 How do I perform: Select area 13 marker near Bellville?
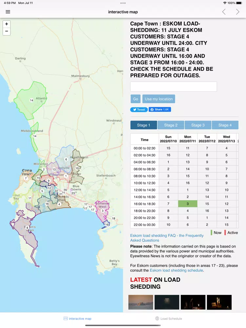[x=54, y=170]
